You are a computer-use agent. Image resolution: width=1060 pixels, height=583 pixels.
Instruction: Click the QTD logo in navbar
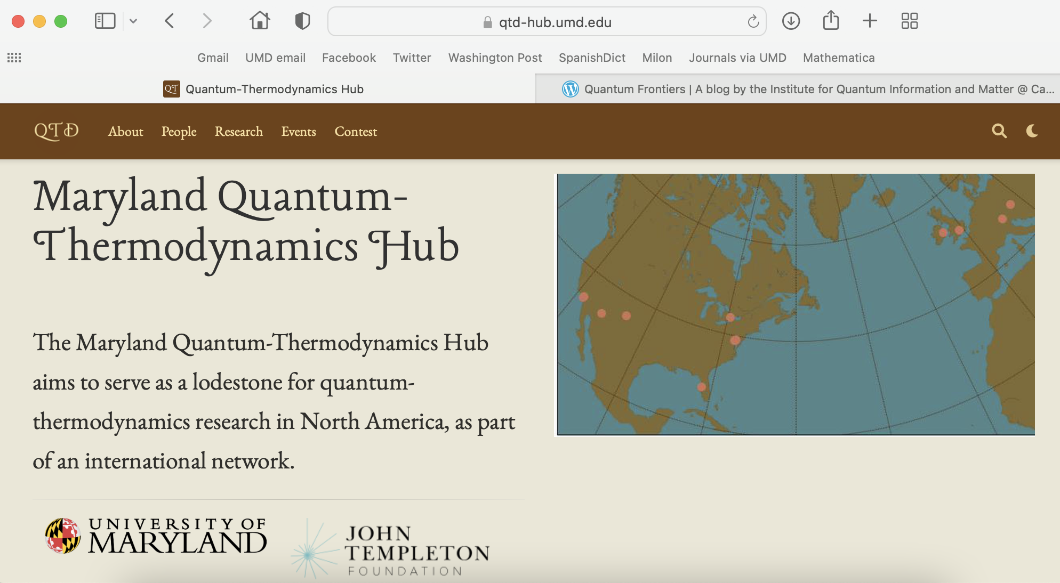[x=56, y=131]
